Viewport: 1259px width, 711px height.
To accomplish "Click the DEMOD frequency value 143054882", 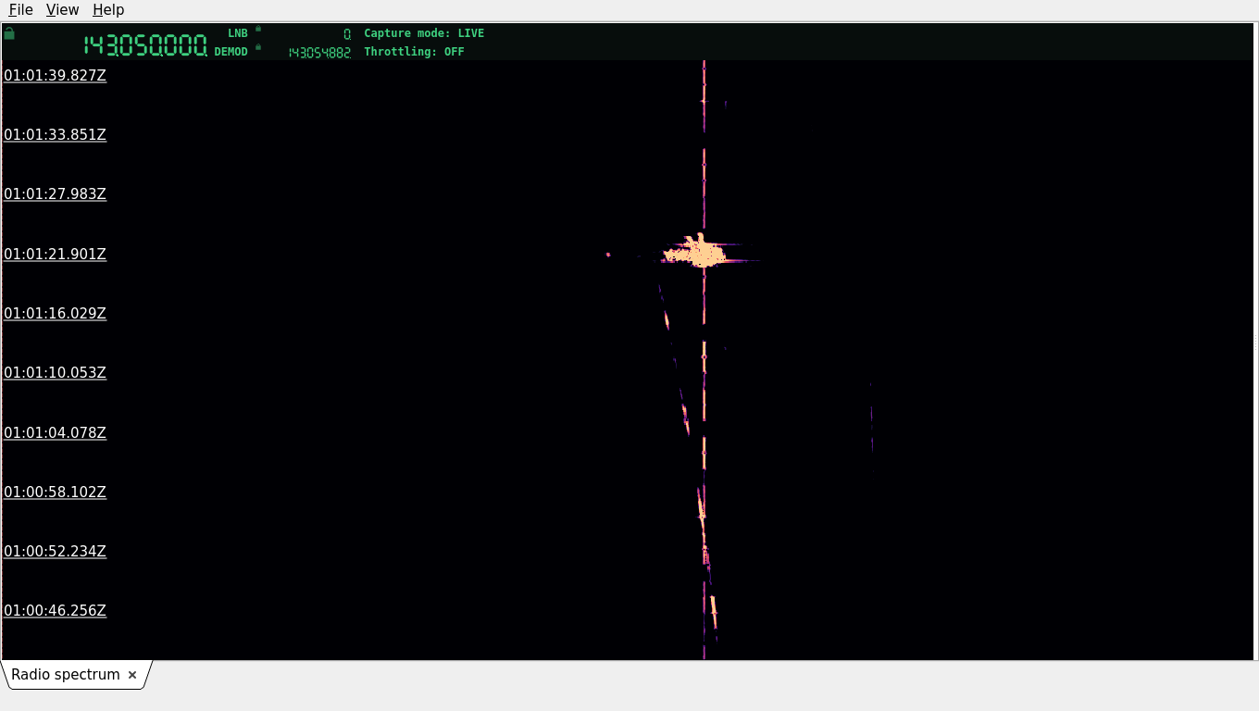I will (x=319, y=53).
